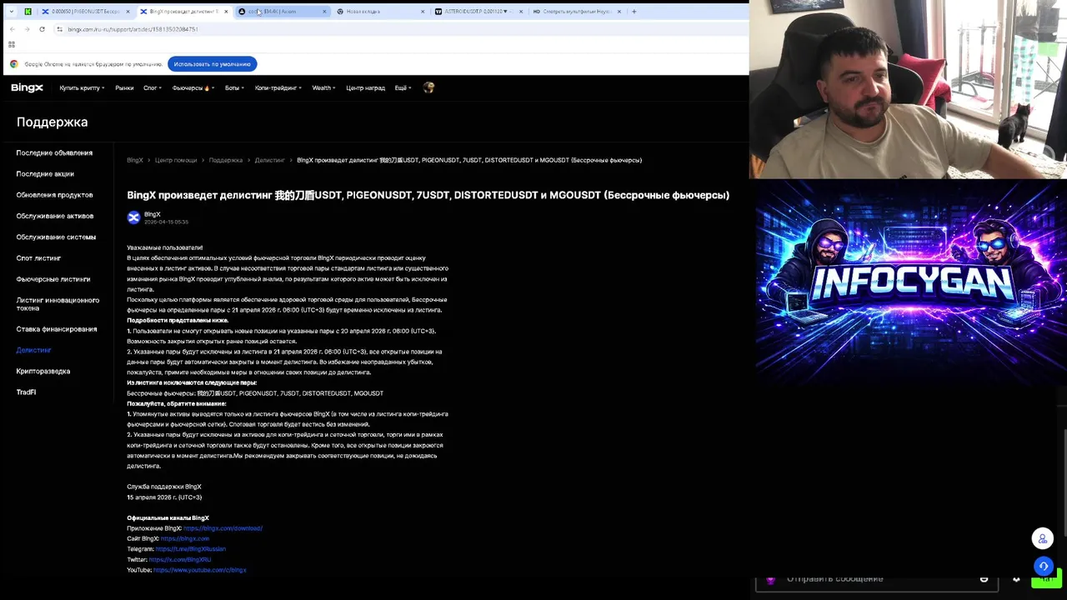1067x600 pixels.
Task: Select Последние акции in the sidebar
Action: (x=45, y=174)
